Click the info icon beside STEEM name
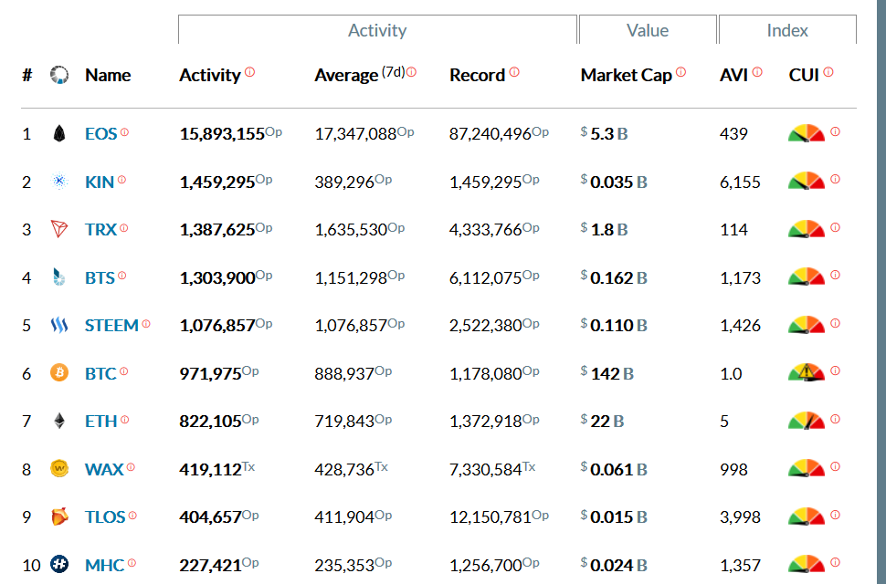The width and height of the screenshot is (886, 584). pos(146,324)
